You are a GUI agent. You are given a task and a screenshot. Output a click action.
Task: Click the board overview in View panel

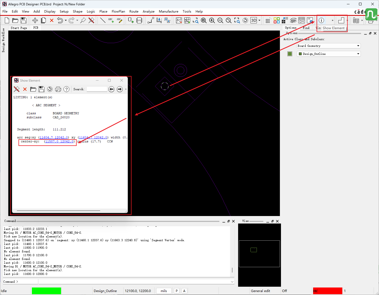pos(259,255)
